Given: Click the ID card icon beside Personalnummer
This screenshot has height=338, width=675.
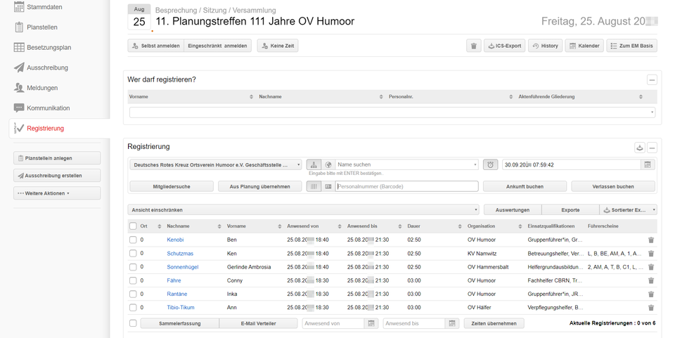Looking at the screenshot, I should (328, 186).
